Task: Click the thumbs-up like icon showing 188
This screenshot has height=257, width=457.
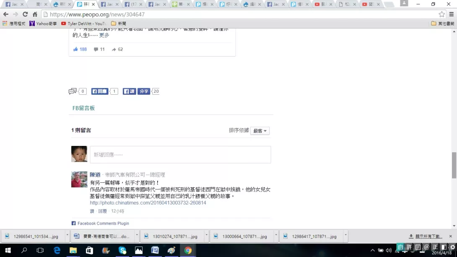Action: click(x=76, y=49)
